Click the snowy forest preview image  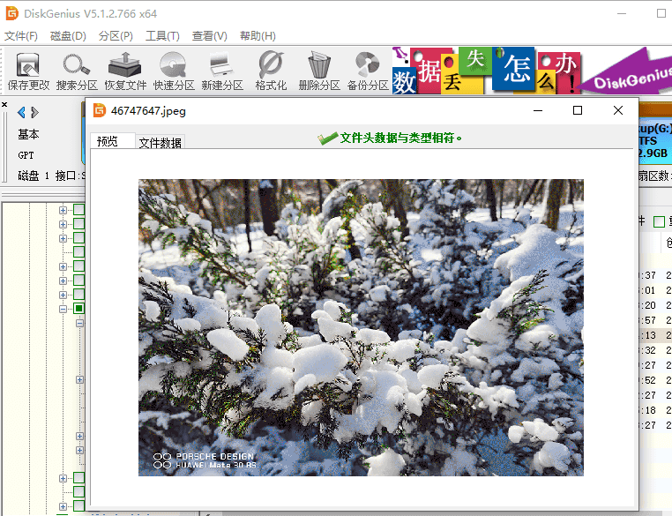361,327
